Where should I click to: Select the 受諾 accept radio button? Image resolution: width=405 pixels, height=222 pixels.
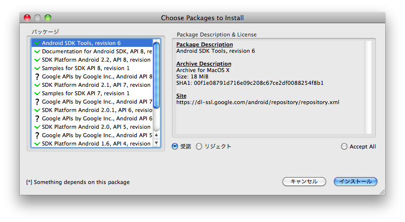point(175,147)
